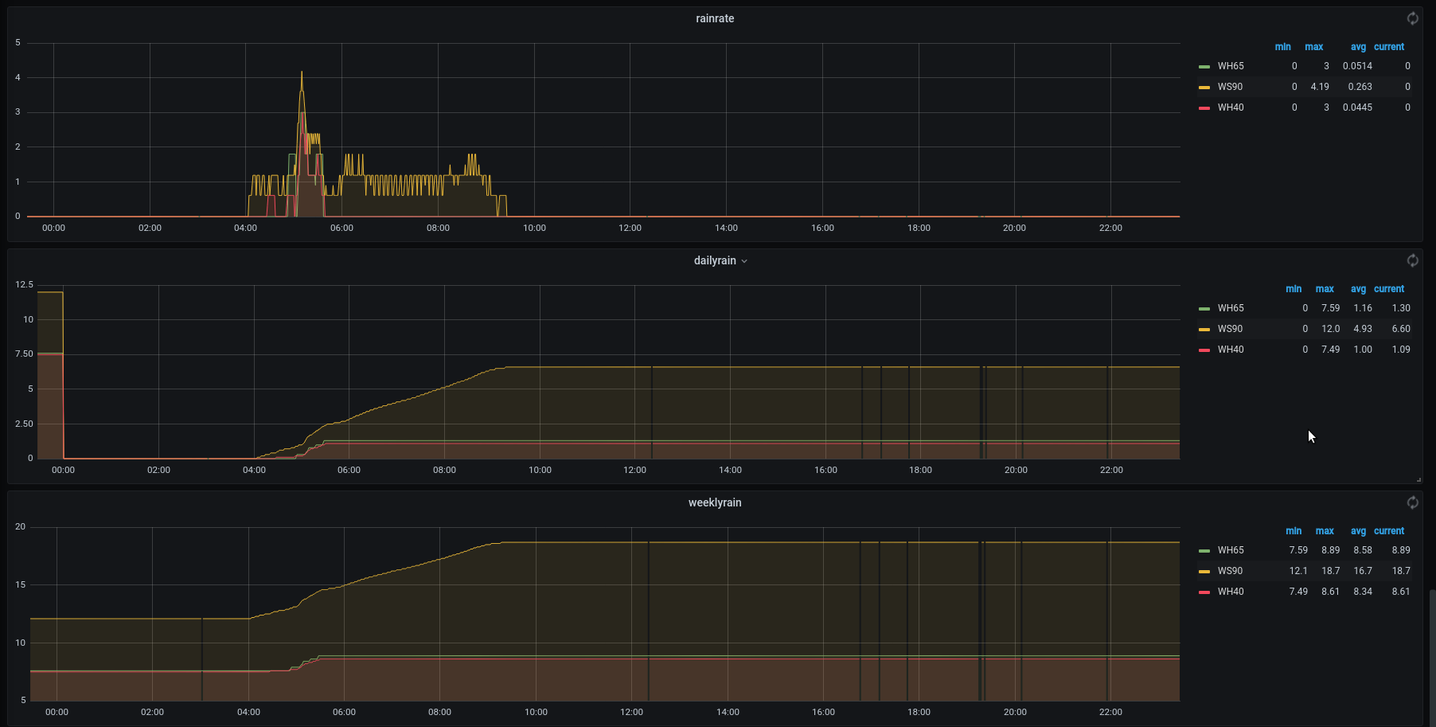Sort dailyrain legend by avg column
The image size is (1436, 727).
point(1358,289)
